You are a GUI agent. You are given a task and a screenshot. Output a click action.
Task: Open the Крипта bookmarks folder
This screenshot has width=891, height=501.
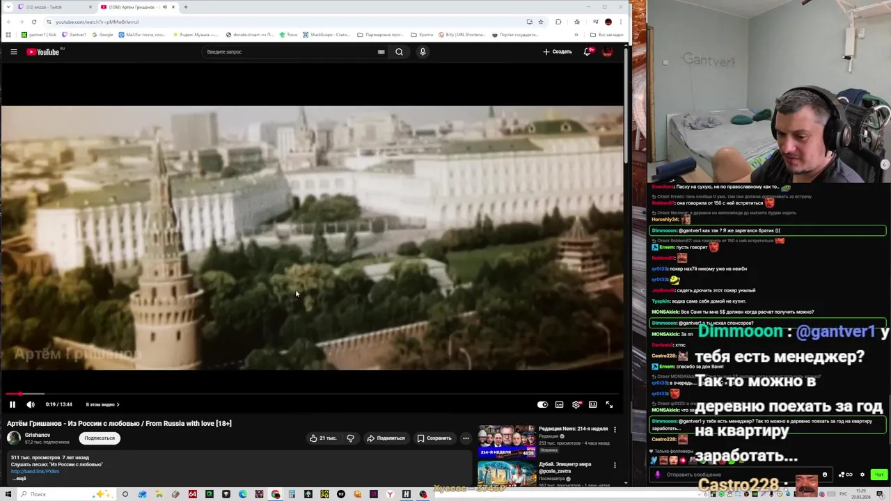[x=422, y=34]
